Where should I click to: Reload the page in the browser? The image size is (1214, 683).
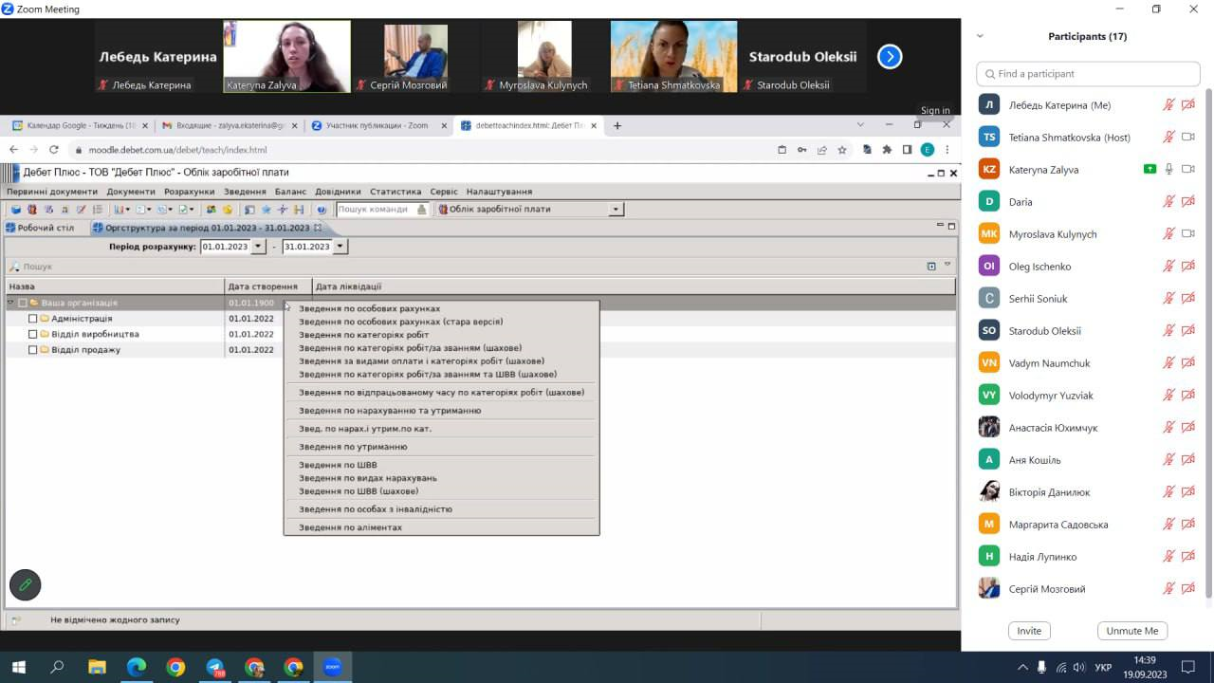pyautogui.click(x=54, y=150)
